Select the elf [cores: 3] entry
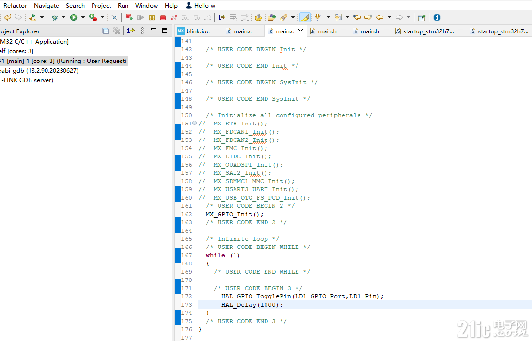The width and height of the screenshot is (532, 341). coord(16,51)
